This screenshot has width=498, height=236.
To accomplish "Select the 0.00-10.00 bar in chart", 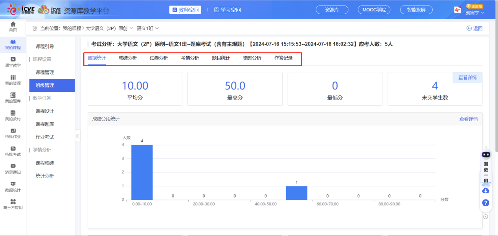I will click(142, 172).
